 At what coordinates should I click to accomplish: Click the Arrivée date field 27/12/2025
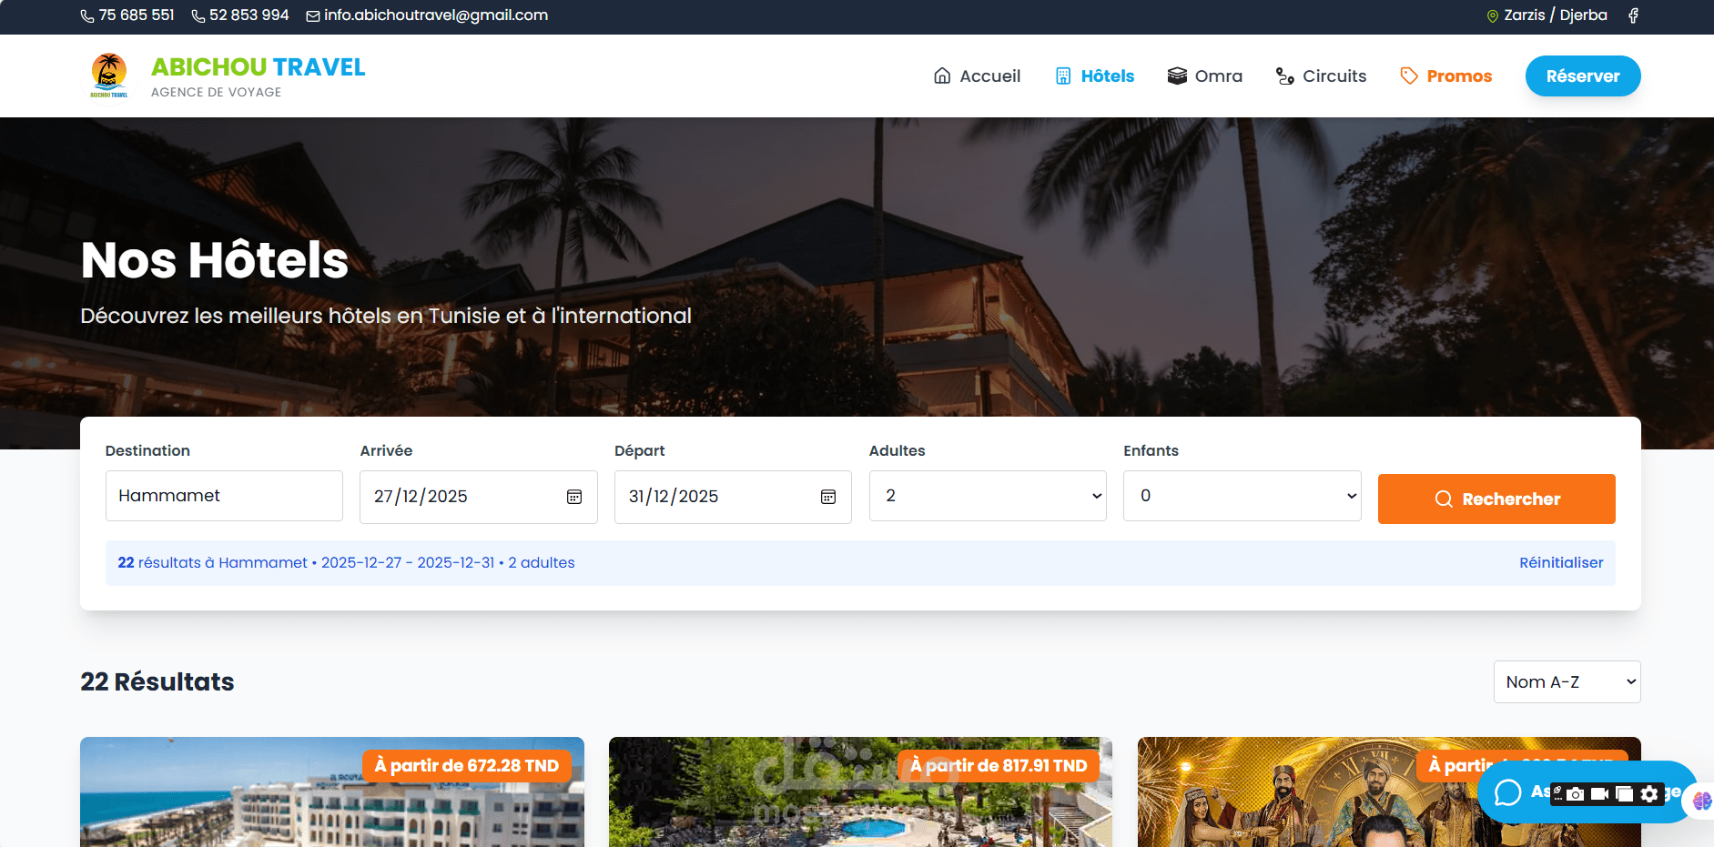point(479,497)
